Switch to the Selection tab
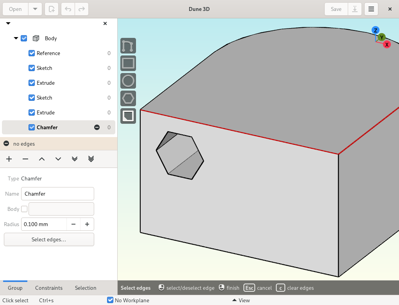 86,288
